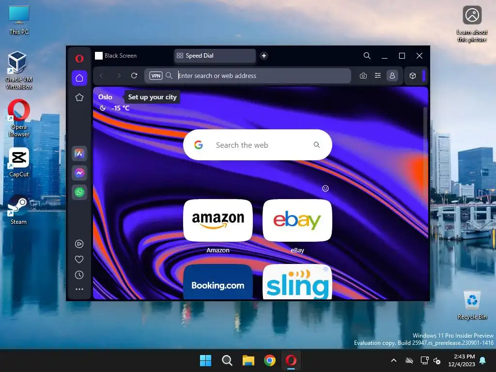Image resolution: width=496 pixels, height=372 pixels.
Task: Select This PC desktop icon
Action: 19,20
